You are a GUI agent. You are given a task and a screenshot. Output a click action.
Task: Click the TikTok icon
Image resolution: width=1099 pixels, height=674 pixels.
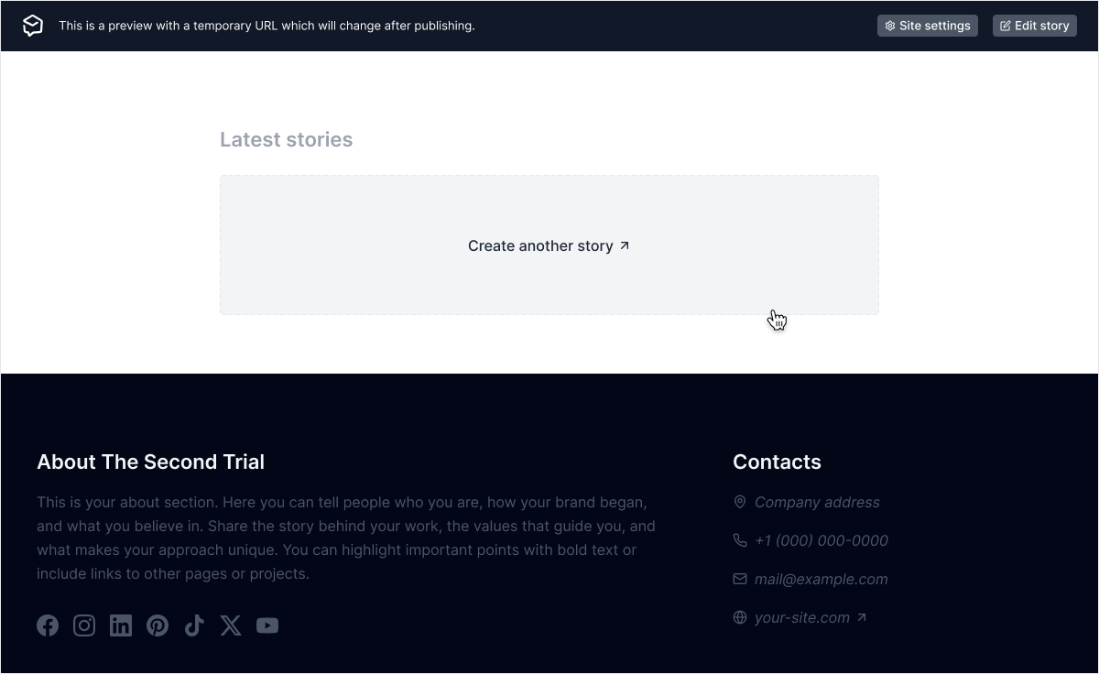pyautogui.click(x=194, y=625)
